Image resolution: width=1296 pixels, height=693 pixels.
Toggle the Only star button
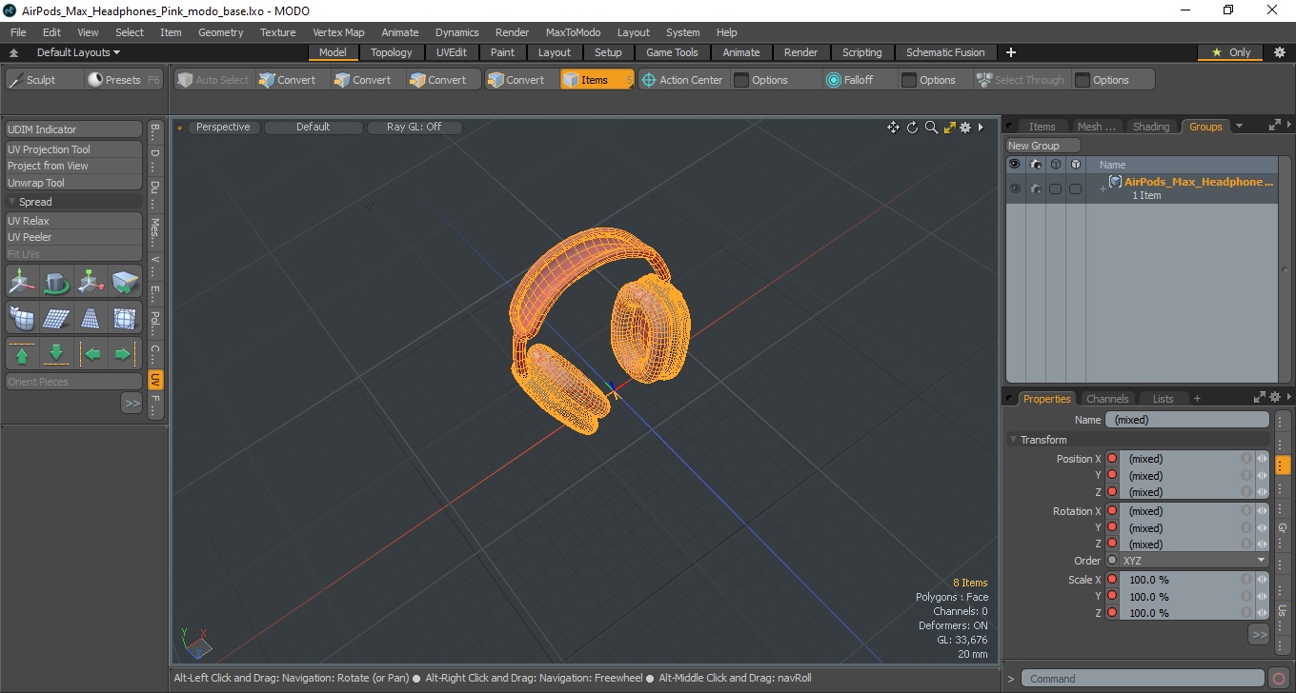[1231, 52]
